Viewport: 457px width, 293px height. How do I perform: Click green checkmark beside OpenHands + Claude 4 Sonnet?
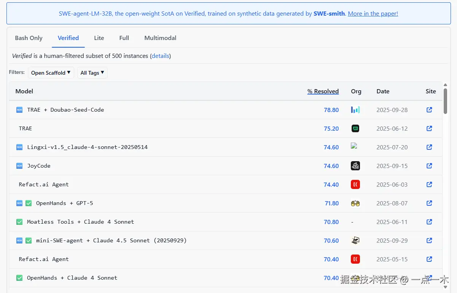[19, 278]
